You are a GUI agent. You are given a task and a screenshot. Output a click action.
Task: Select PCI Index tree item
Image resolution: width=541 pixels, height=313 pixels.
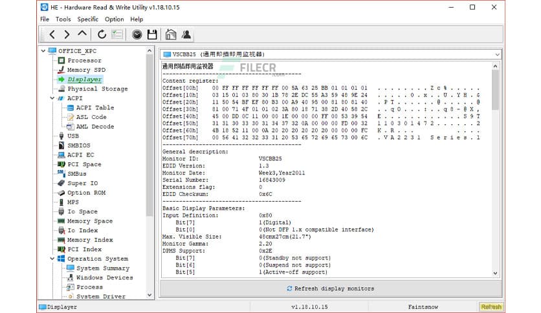(85, 249)
